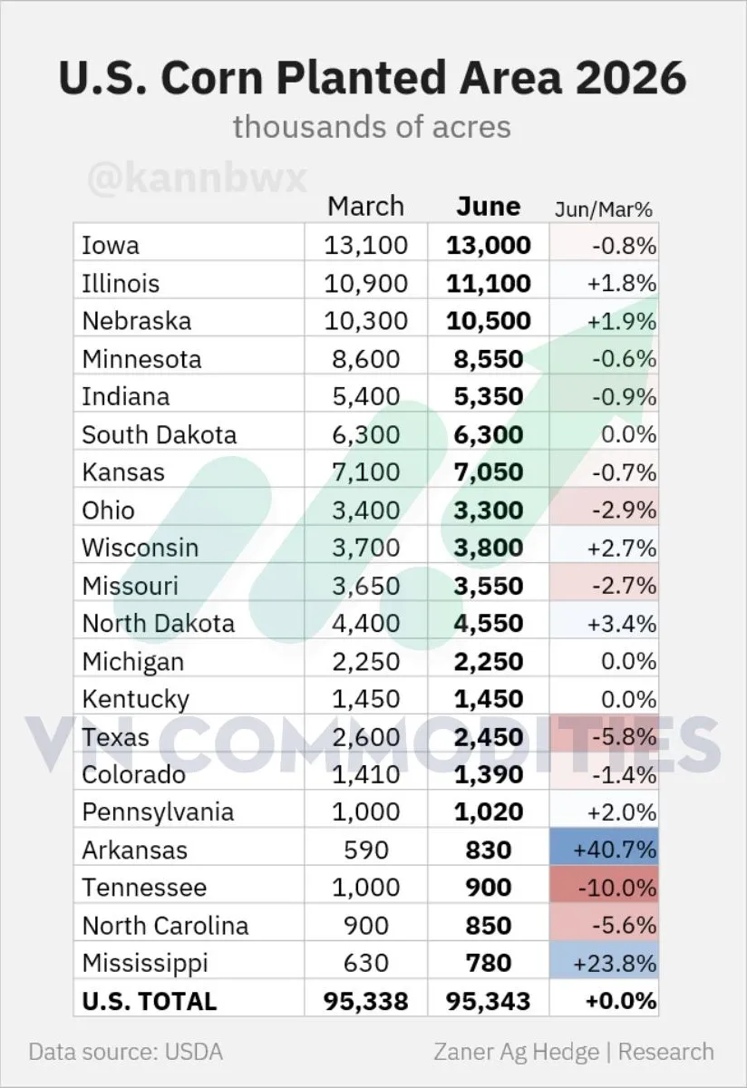Click Texas March value 2,600
This screenshot has width=747, height=1088.
[x=366, y=737]
